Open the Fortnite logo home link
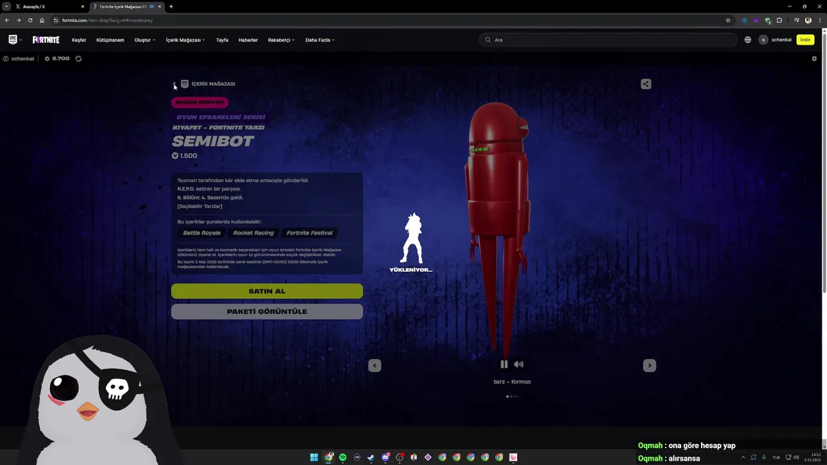Screen dimensions: 827x465 46,40
